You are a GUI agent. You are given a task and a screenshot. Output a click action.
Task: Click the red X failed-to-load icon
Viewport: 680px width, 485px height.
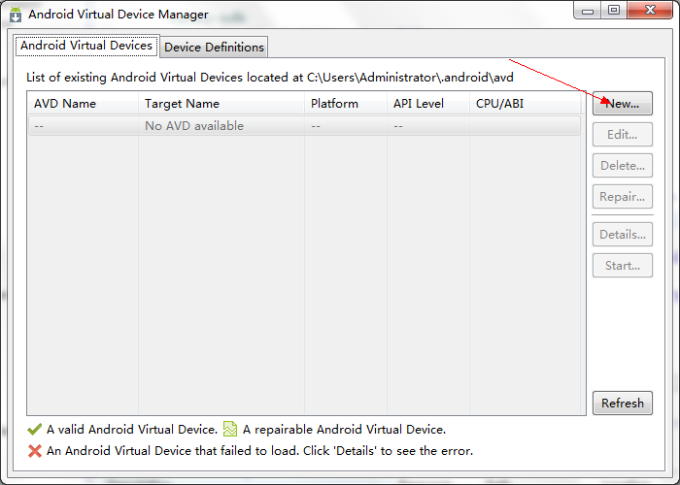[x=35, y=451]
